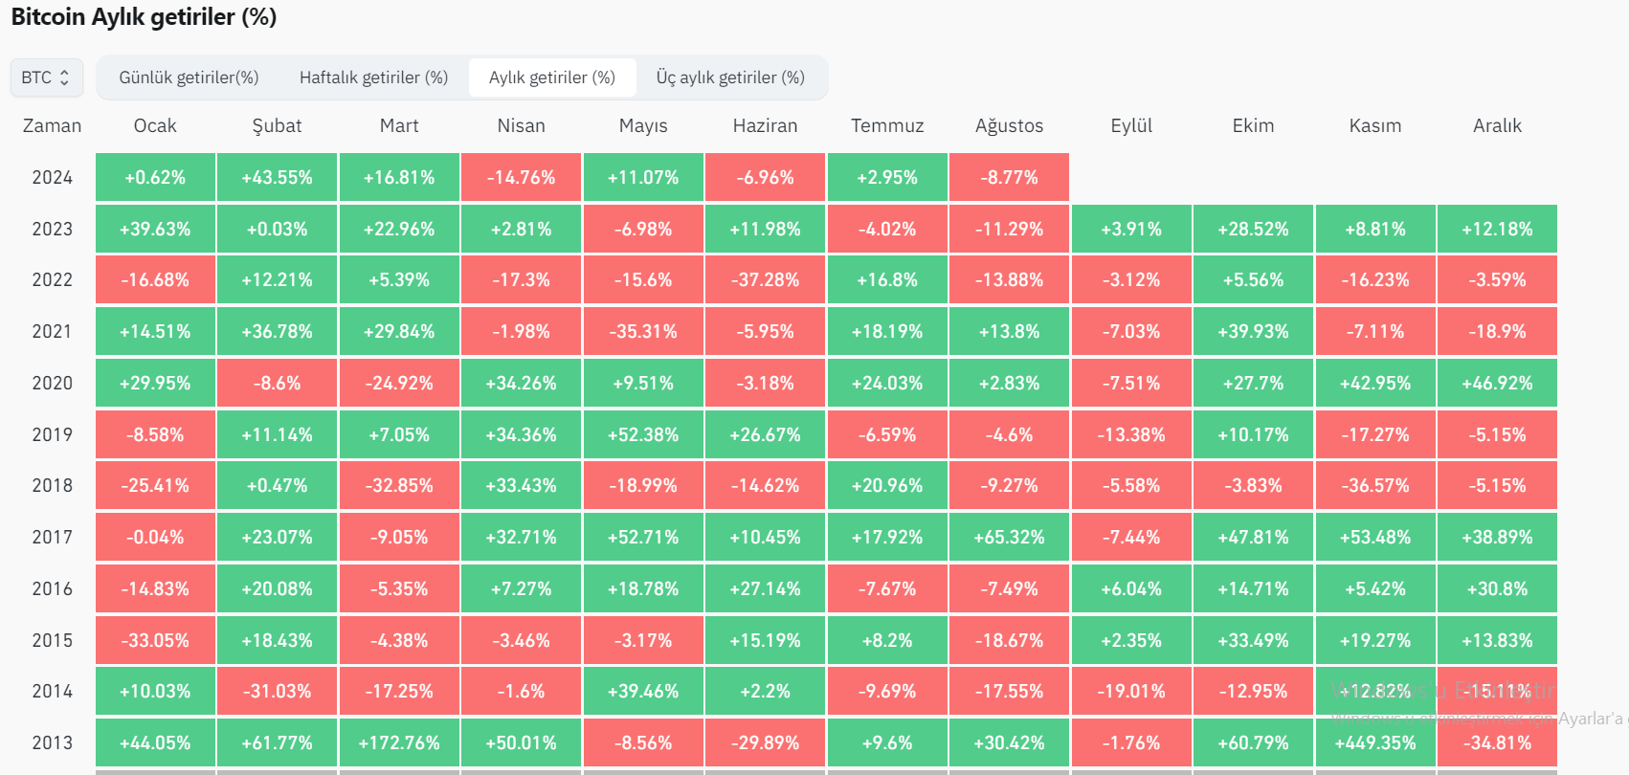Select the Haftalık getiriler (%) tab

373,77
